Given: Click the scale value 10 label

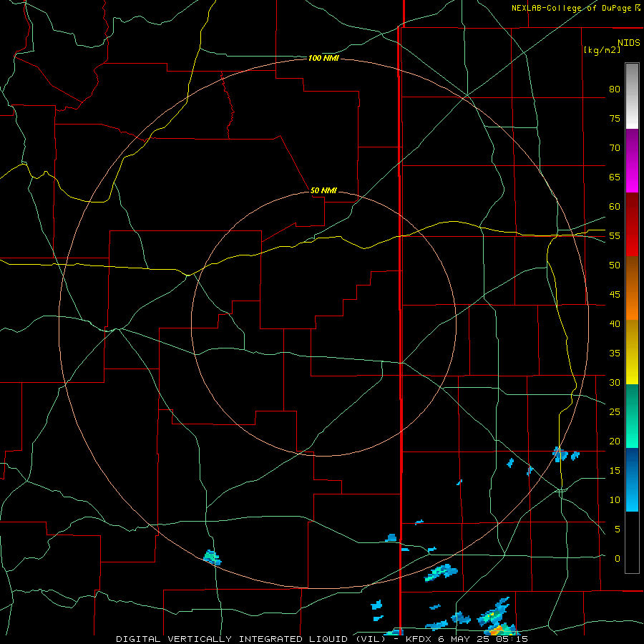Looking at the screenshot, I should [x=615, y=500].
